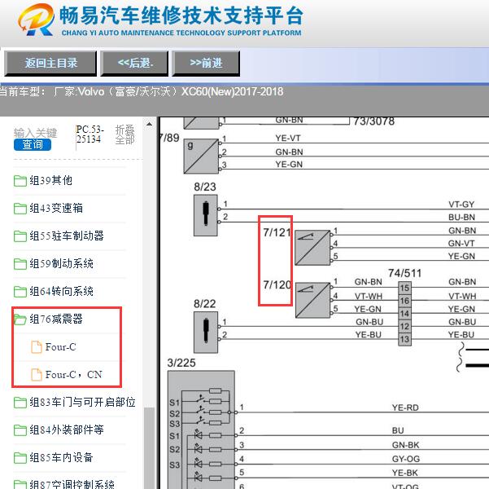Viewport: 489px width, 489px height.
Task: Click folder icon beside 组59制动系统
Action: pos(20,264)
